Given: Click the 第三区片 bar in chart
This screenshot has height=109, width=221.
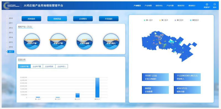Looking at the screenshot, I should click(78, 95).
